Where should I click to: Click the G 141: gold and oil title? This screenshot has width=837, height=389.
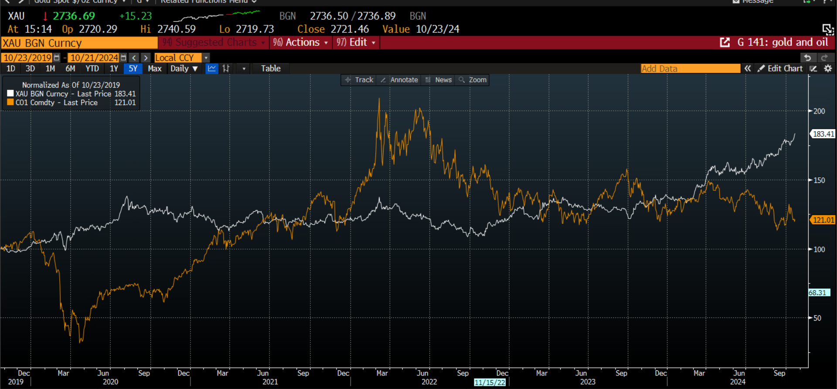(783, 42)
